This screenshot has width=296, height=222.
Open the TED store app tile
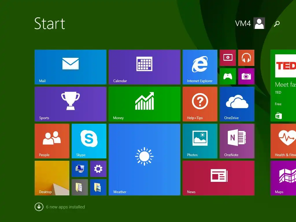283,86
